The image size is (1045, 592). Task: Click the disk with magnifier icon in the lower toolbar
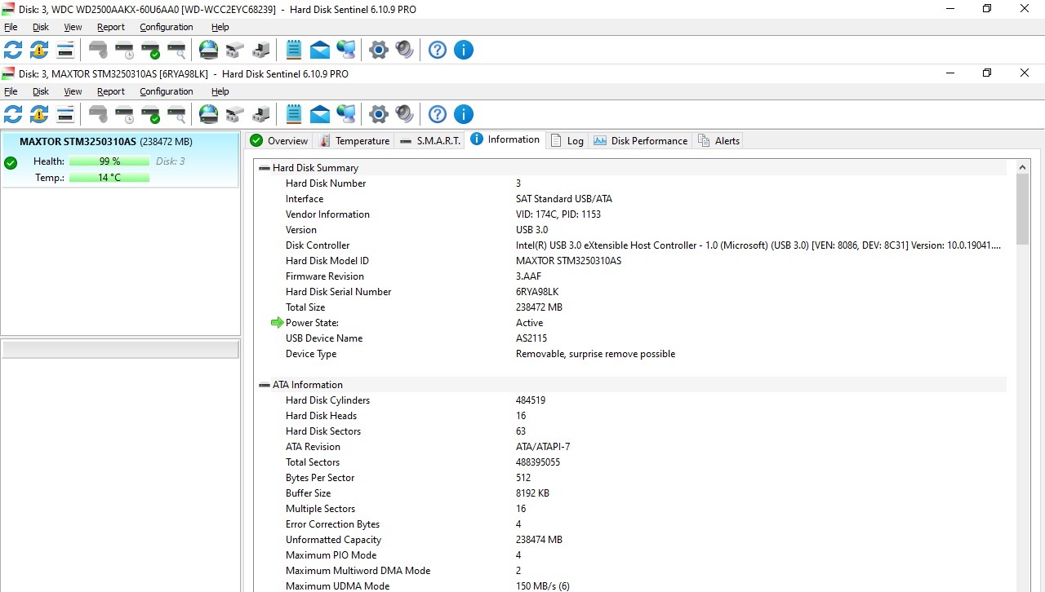[176, 114]
